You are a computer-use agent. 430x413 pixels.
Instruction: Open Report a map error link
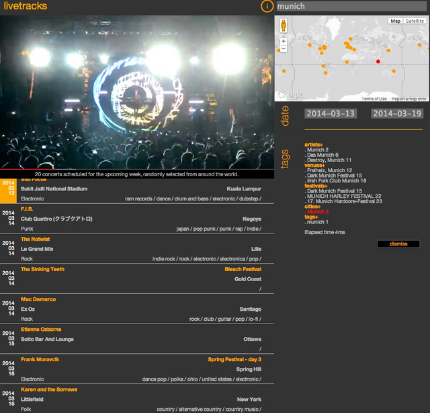(x=409, y=99)
